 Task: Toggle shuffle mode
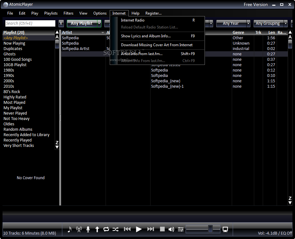pos(115,229)
